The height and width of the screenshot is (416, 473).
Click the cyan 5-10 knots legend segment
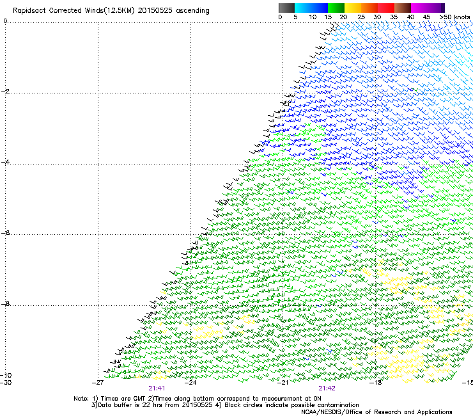point(303,8)
